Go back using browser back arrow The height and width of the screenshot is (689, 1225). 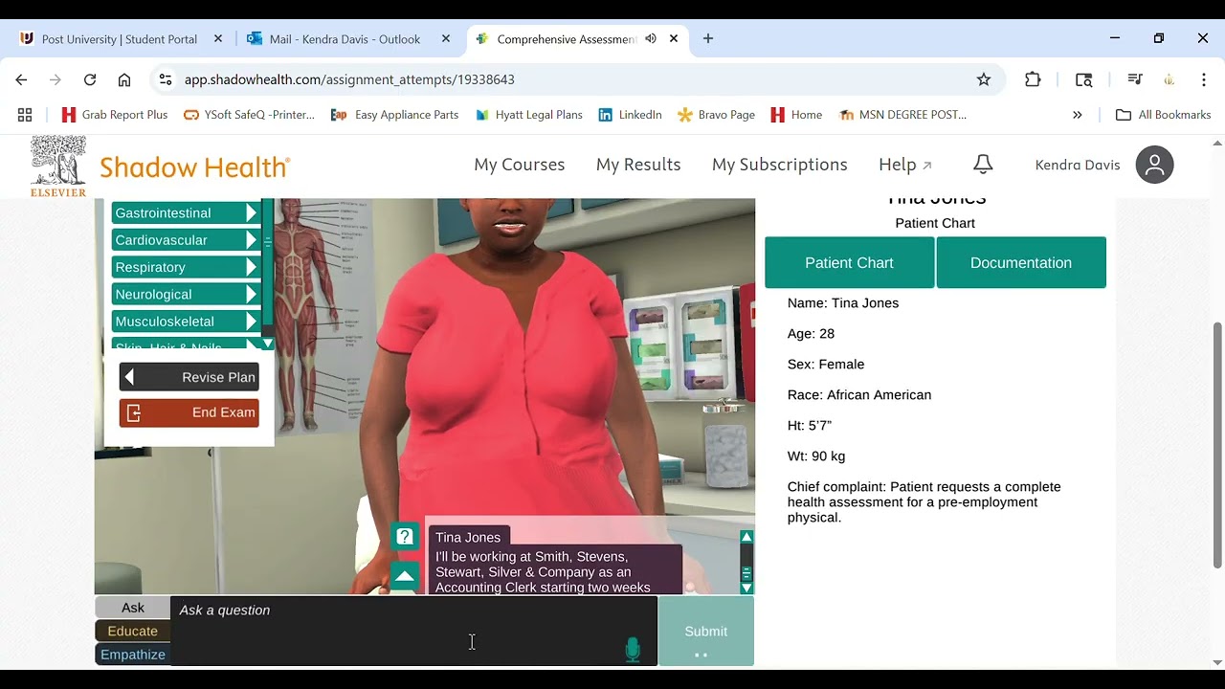21,79
